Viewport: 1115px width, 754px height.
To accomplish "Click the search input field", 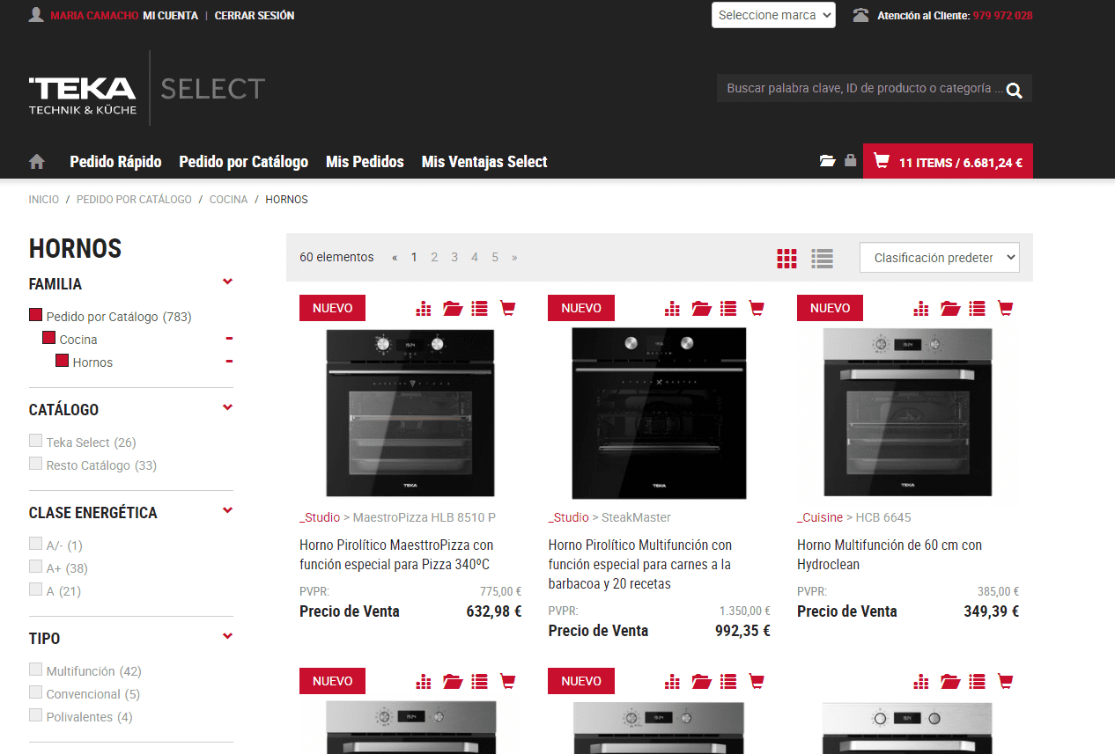I will pos(863,89).
